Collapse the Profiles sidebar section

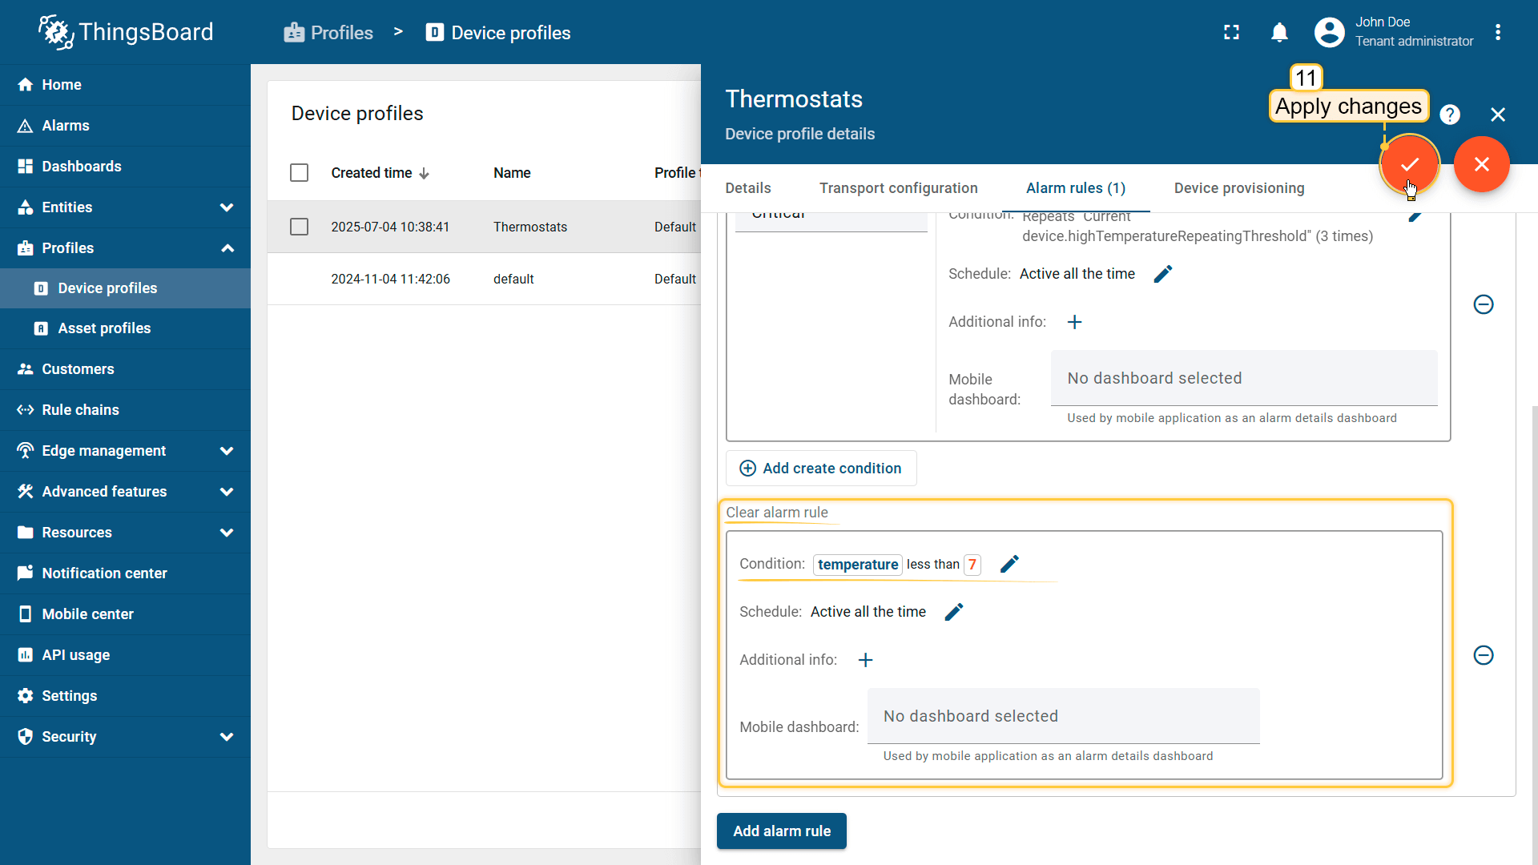(x=227, y=248)
